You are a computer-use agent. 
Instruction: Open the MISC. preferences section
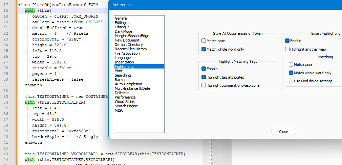pyautogui.click(x=120, y=110)
